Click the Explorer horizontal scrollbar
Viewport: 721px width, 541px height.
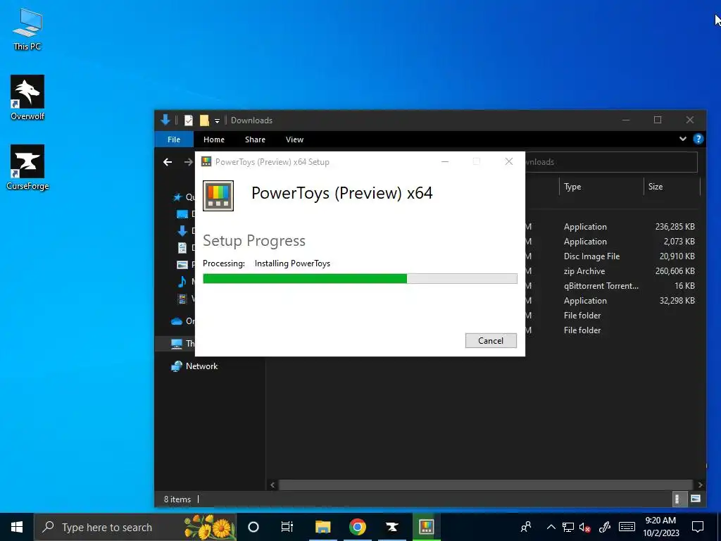click(x=486, y=485)
